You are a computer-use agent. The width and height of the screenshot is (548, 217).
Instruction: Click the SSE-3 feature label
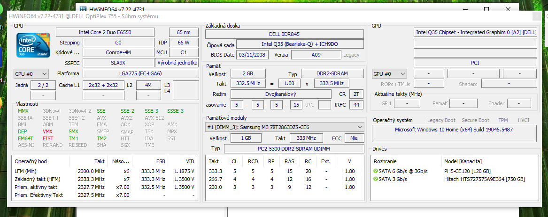tap(151, 111)
